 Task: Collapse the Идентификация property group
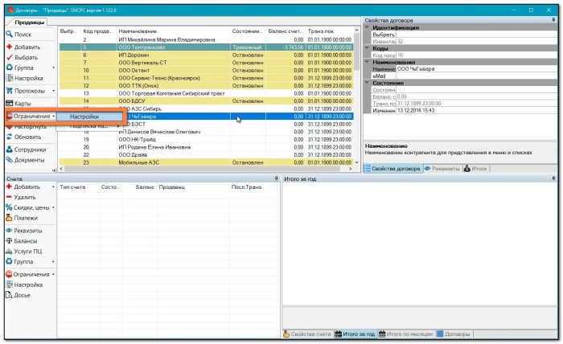pos(367,27)
